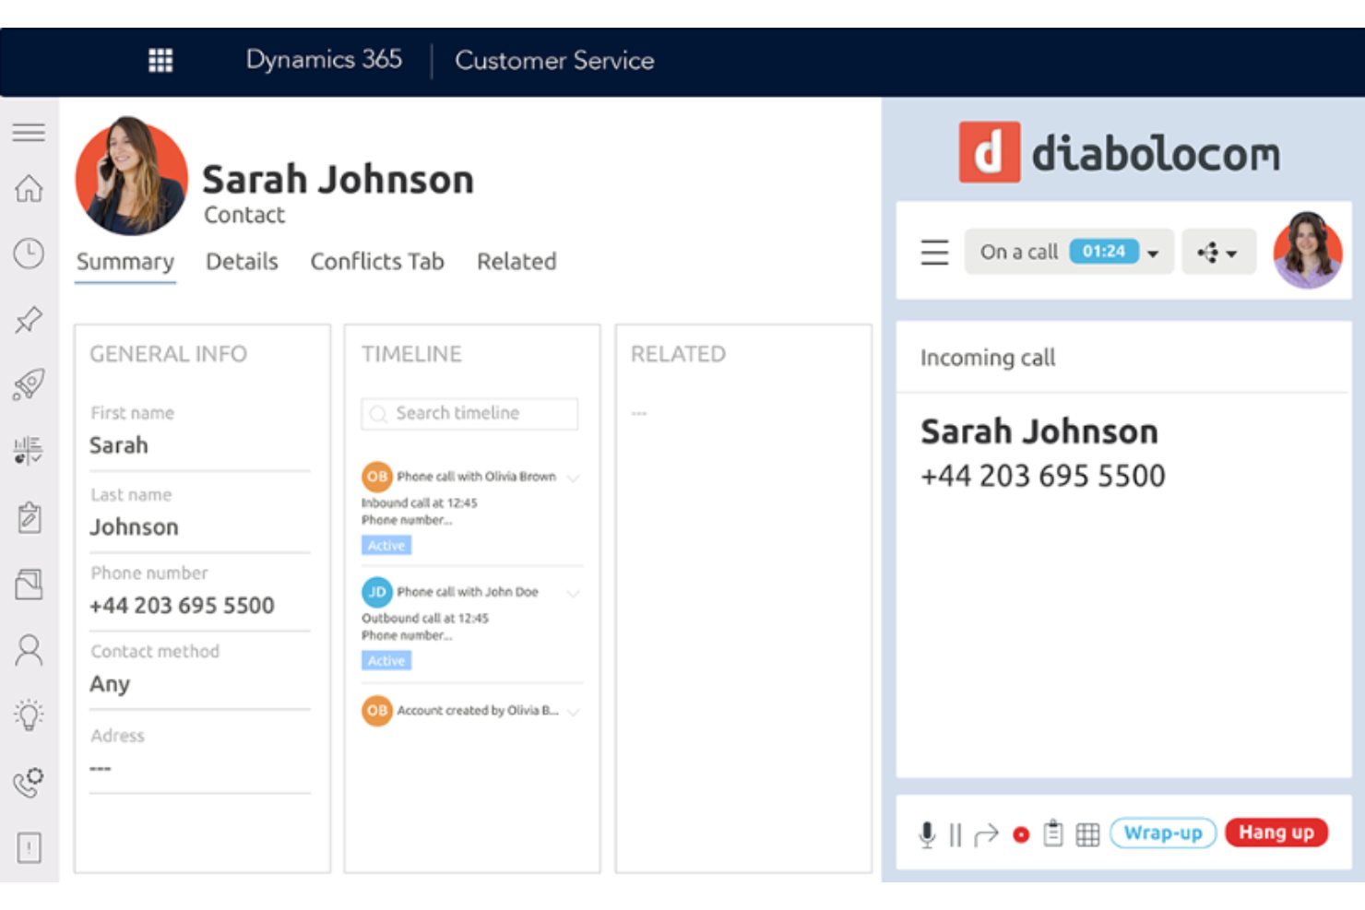Click the empty Adress field
Viewport: 1365px width, 910px height.
point(200,768)
